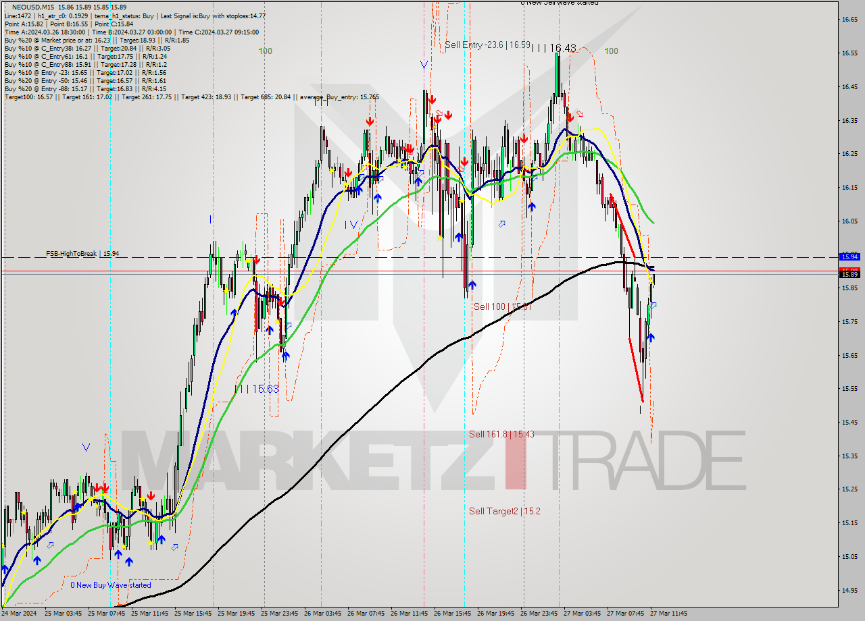Click the '25 Mar 15:45' time label
Image resolution: width=865 pixels, height=621 pixels.
point(192,614)
